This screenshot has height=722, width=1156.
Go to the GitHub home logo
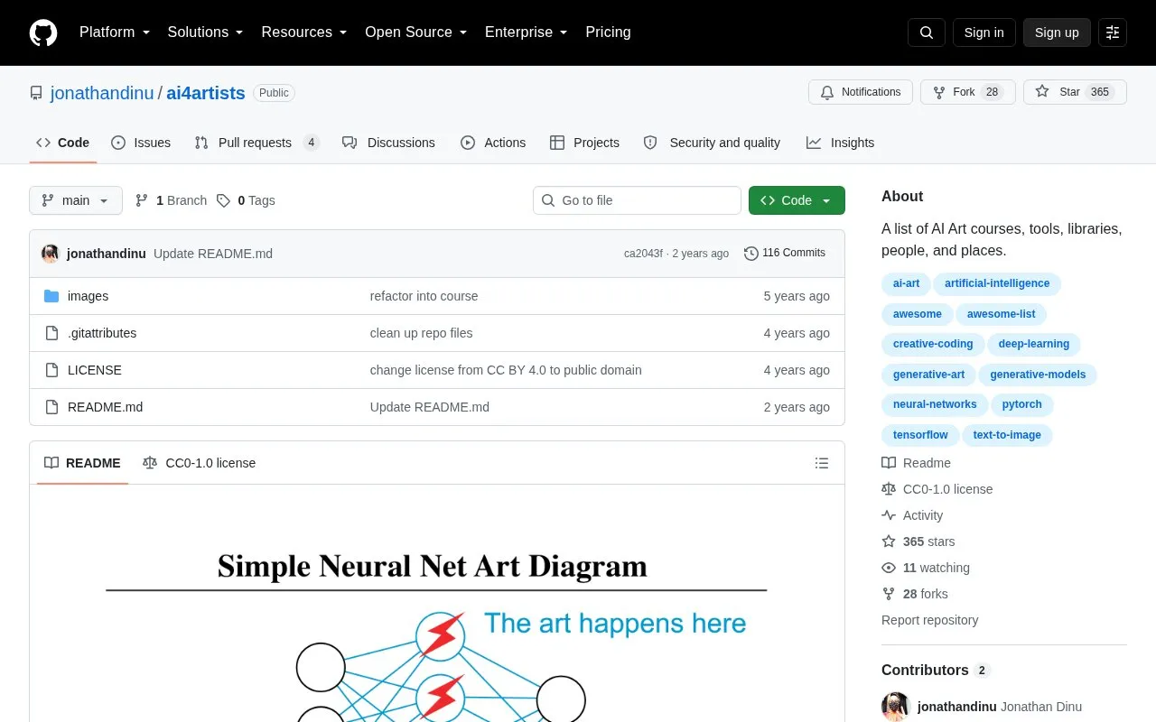coord(43,32)
